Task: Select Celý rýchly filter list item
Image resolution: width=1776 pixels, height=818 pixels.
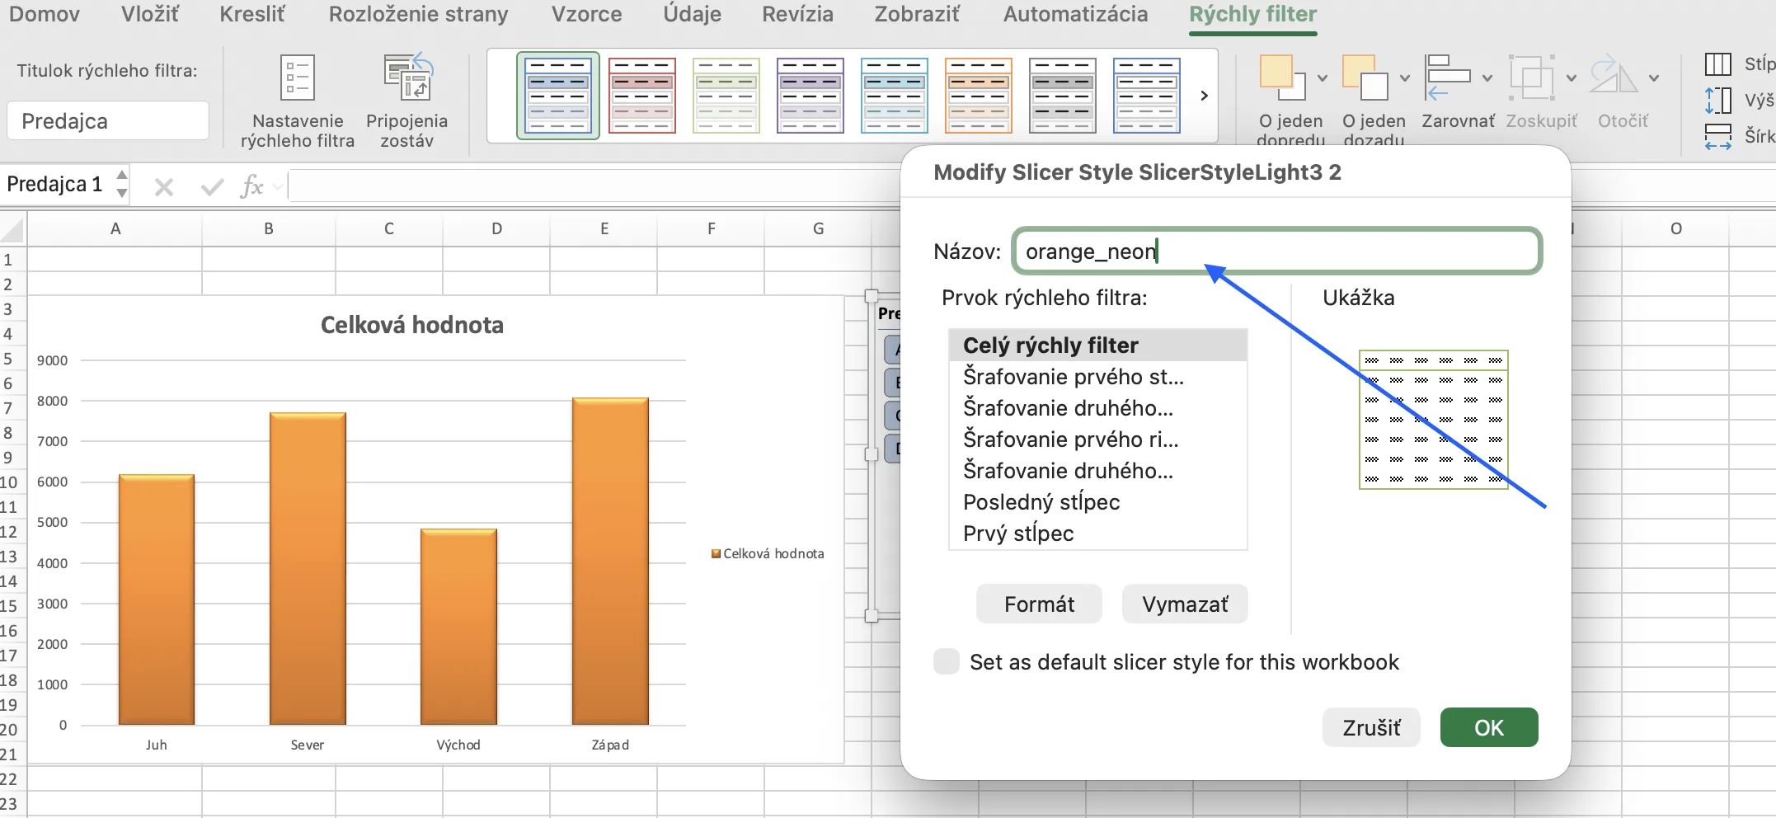Action: pyautogui.click(x=1098, y=345)
